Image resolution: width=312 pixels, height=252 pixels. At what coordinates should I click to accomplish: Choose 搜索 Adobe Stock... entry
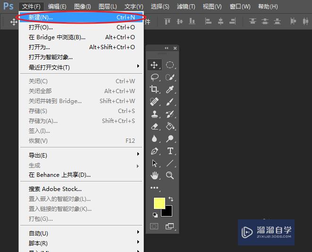click(81, 189)
